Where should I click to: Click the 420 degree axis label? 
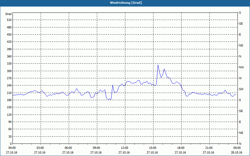(x=9, y=42)
